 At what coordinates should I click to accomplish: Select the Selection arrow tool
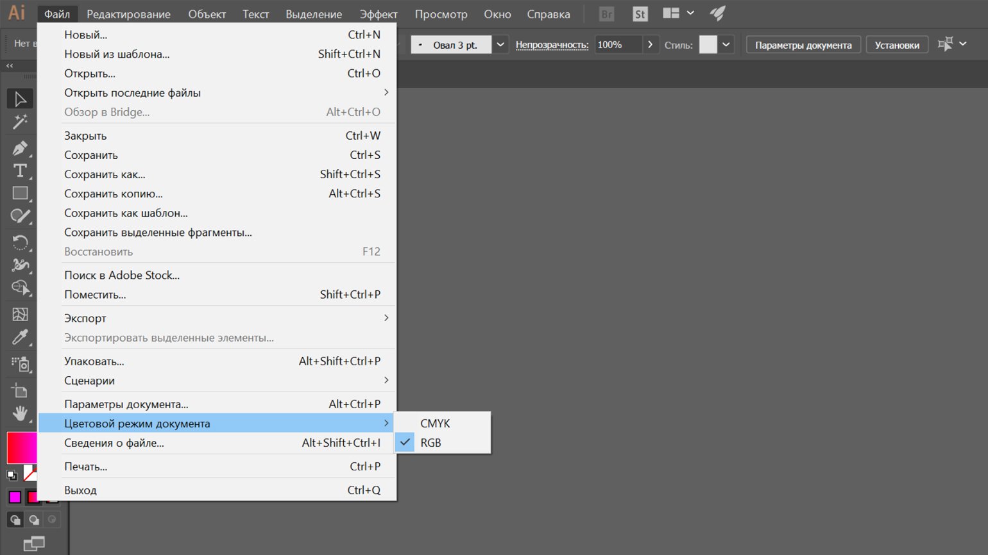pos(20,99)
